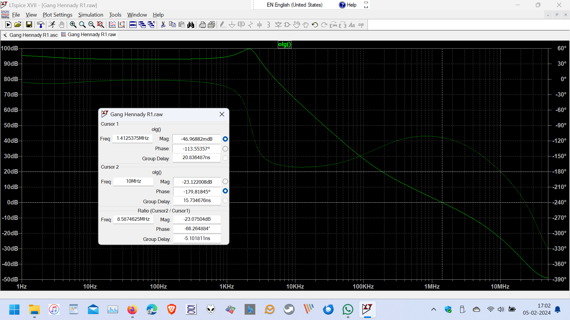Open File Explorer from taskbar
The image size is (570, 320).
tap(34, 310)
